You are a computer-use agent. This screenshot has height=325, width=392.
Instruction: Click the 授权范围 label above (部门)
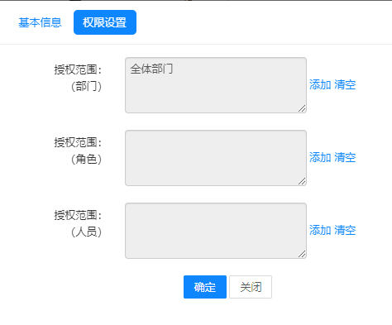tap(78, 69)
